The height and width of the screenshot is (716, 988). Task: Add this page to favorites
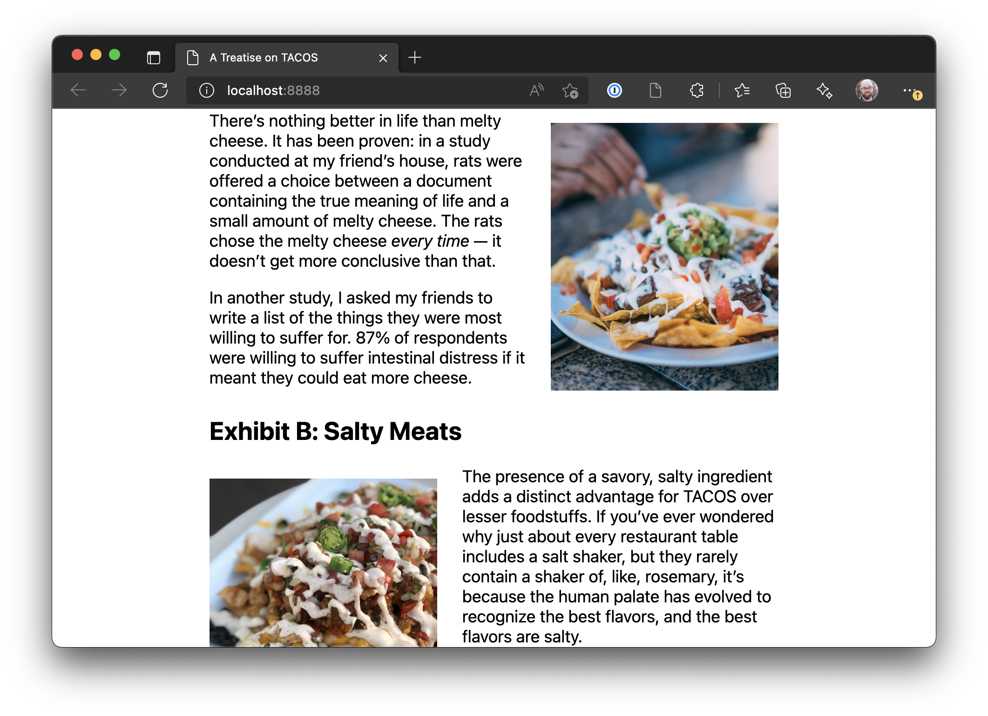570,90
